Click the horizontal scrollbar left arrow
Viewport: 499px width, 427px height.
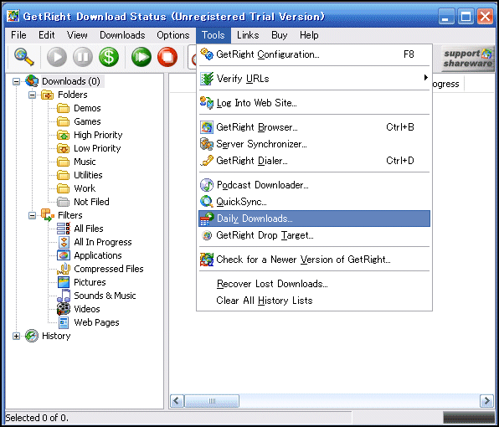pos(177,401)
